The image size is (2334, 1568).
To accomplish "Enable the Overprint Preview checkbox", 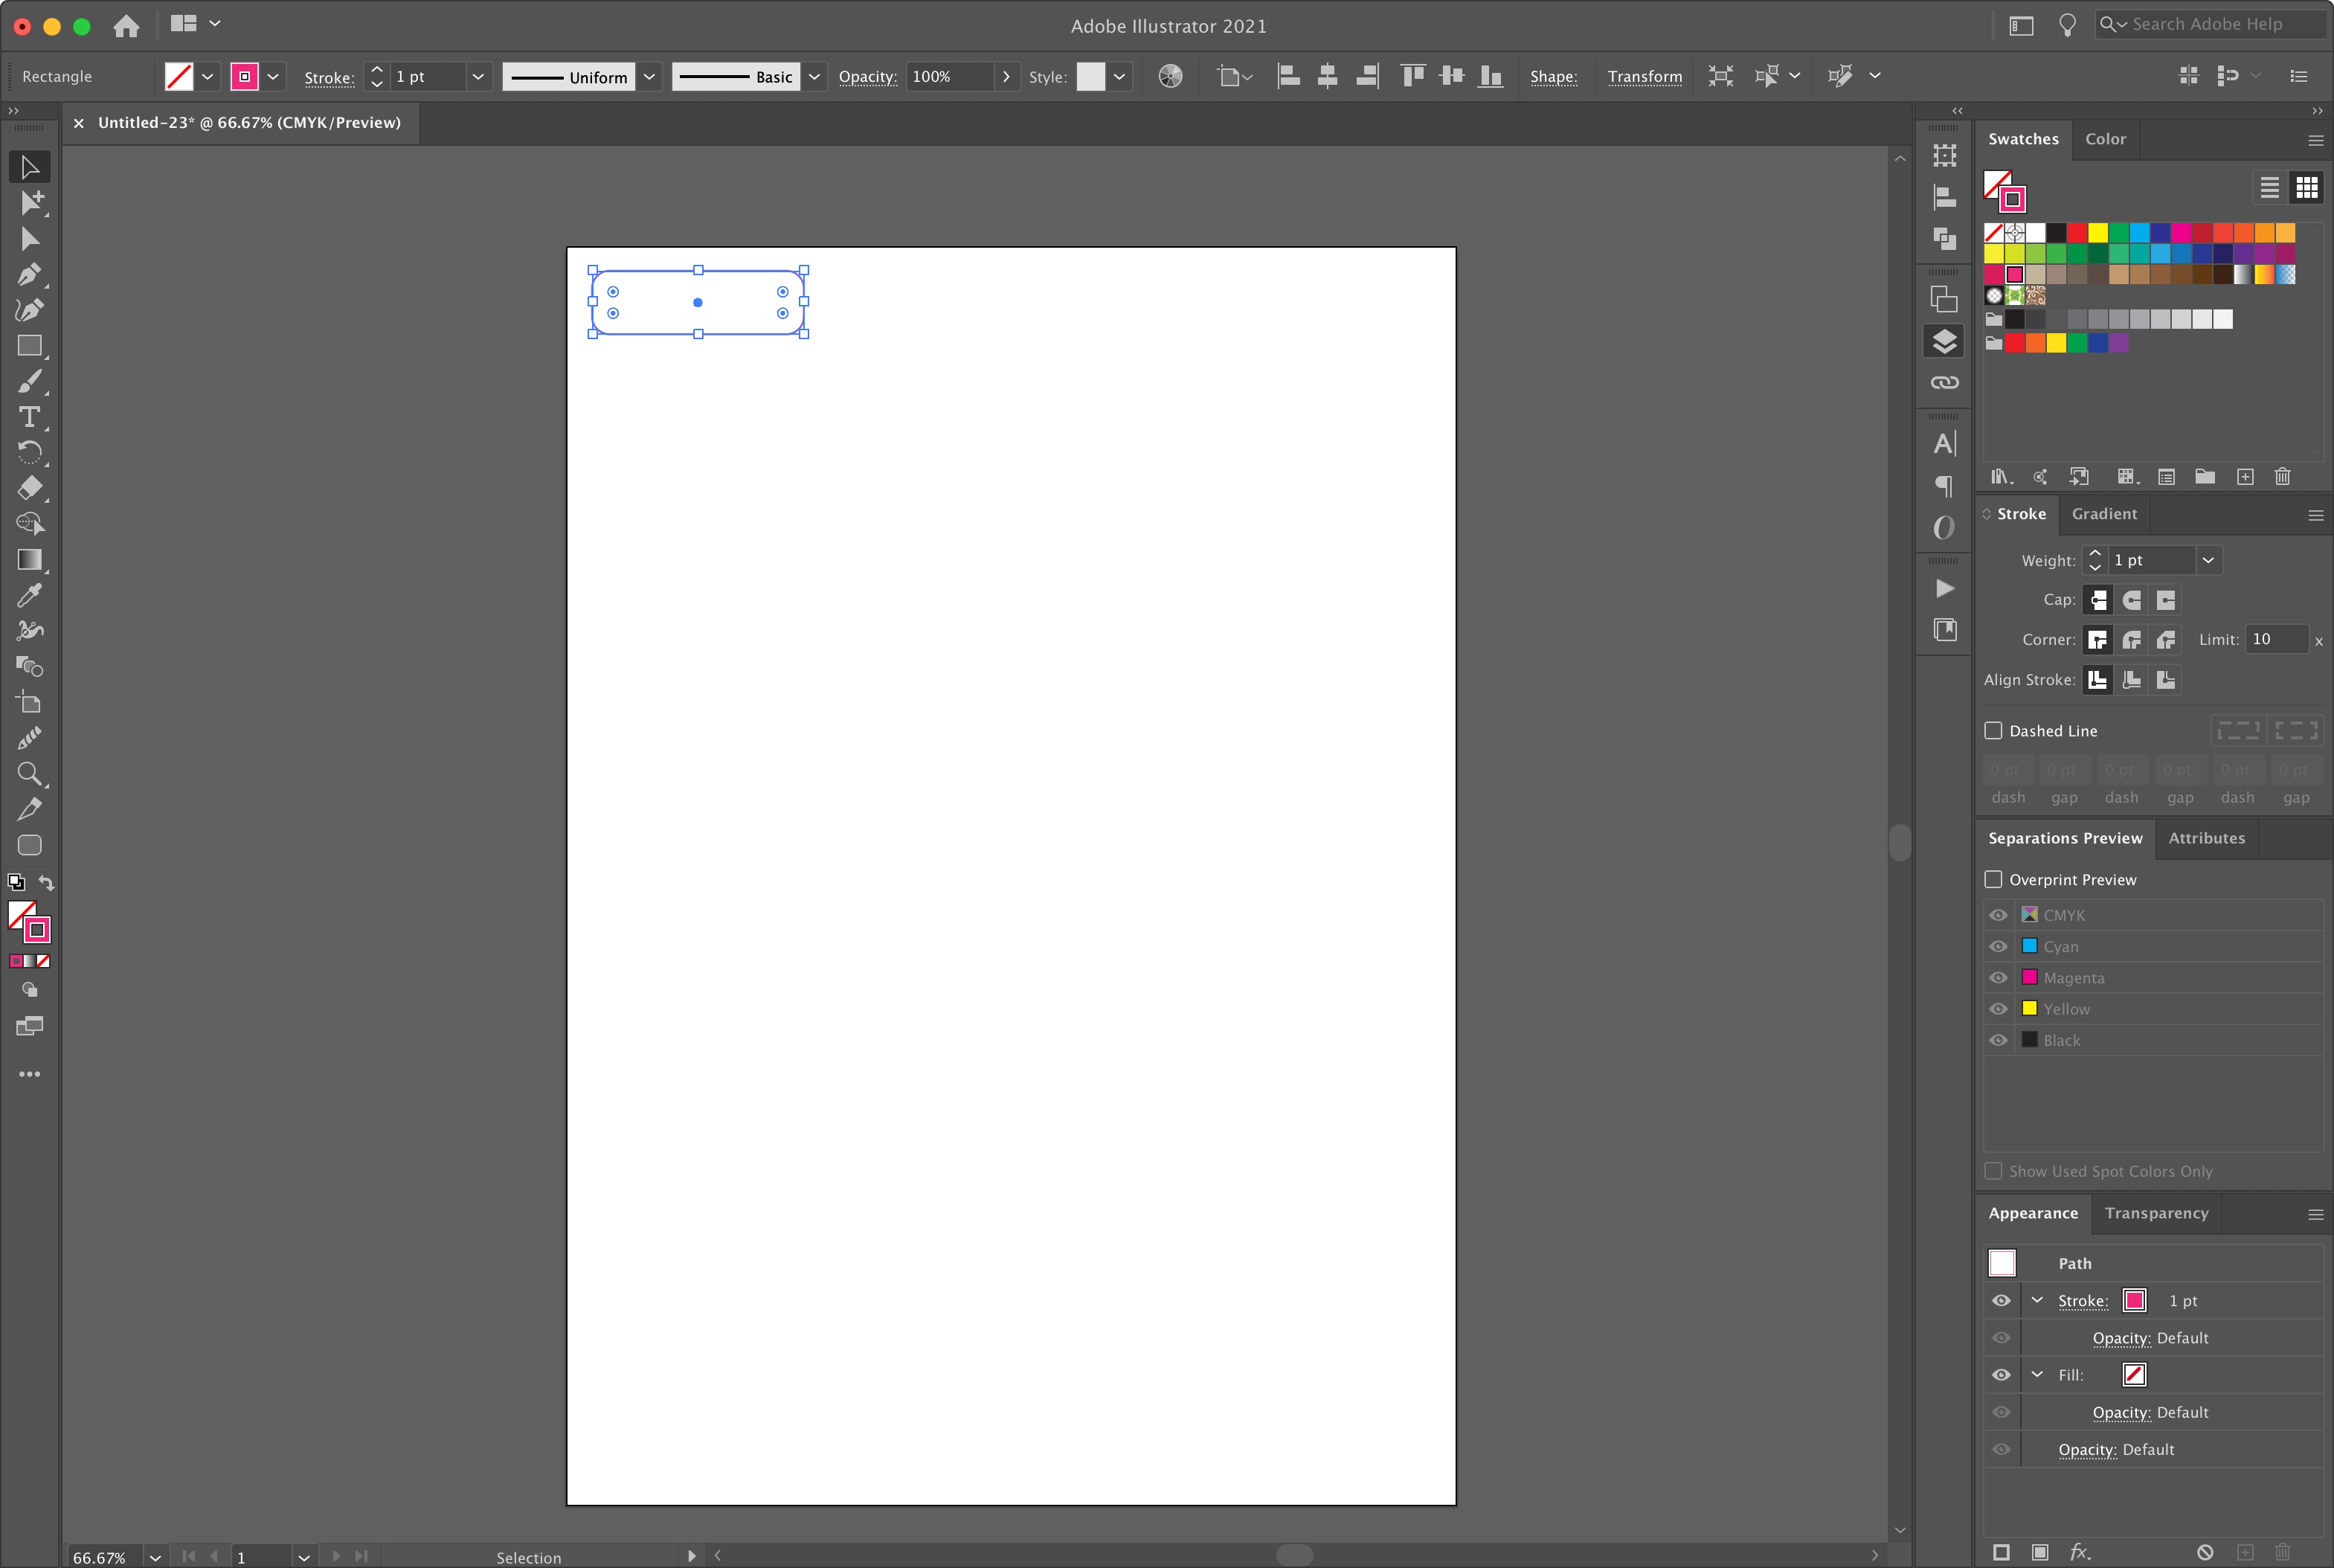I will point(1993,879).
